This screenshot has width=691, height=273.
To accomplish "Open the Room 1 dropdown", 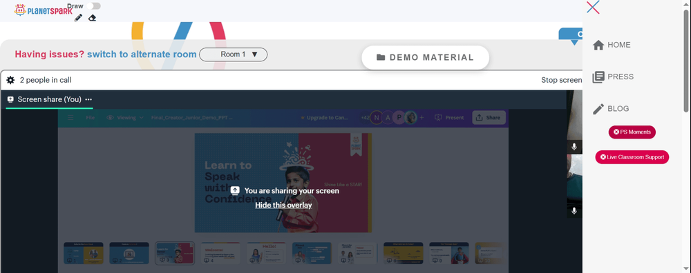I will click(x=233, y=54).
